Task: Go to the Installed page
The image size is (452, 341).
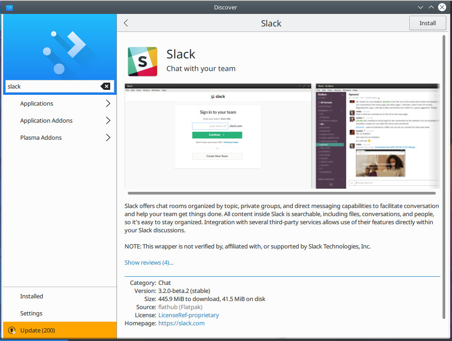Action: (x=60, y=296)
